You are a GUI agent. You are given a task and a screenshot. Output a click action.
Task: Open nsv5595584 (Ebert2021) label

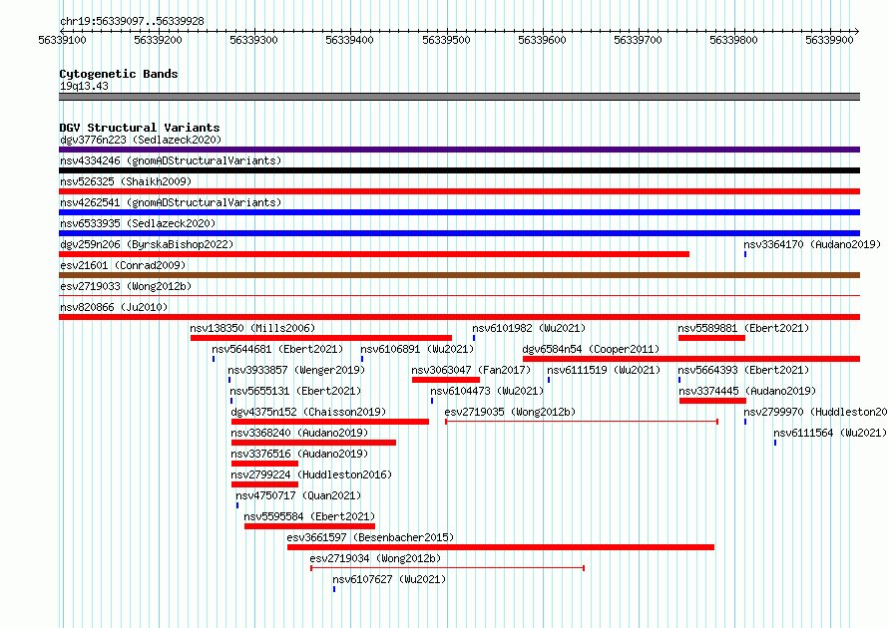click(x=309, y=516)
